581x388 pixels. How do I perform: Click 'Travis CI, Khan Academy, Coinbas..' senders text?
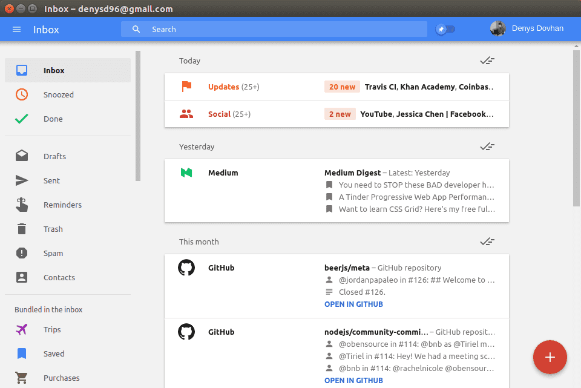point(428,87)
